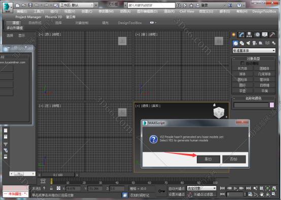The height and width of the screenshot is (200, 281).
Task: Click the New Scene toolbar icon
Action: tap(17, 6)
